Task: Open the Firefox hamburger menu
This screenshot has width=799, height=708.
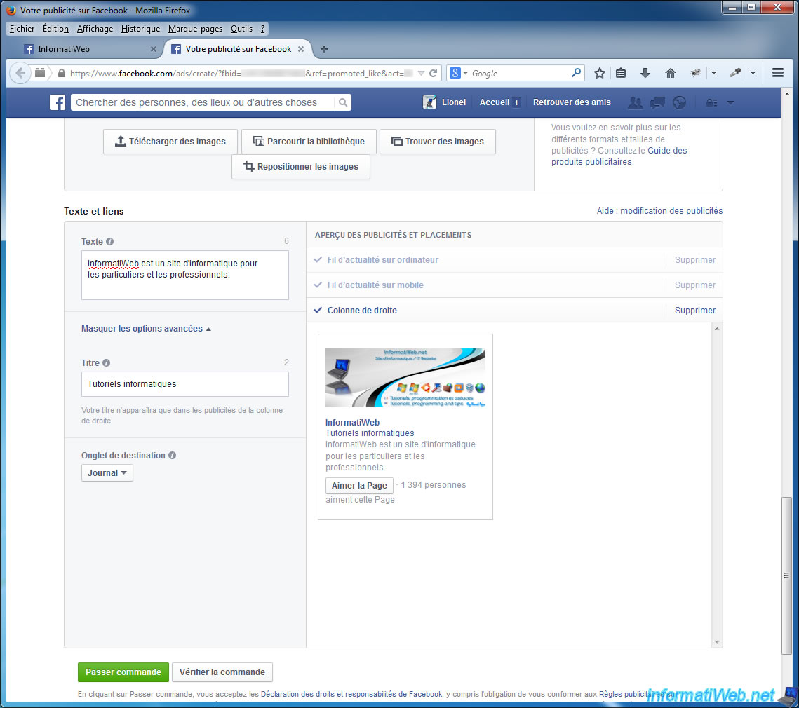Action: [x=777, y=73]
